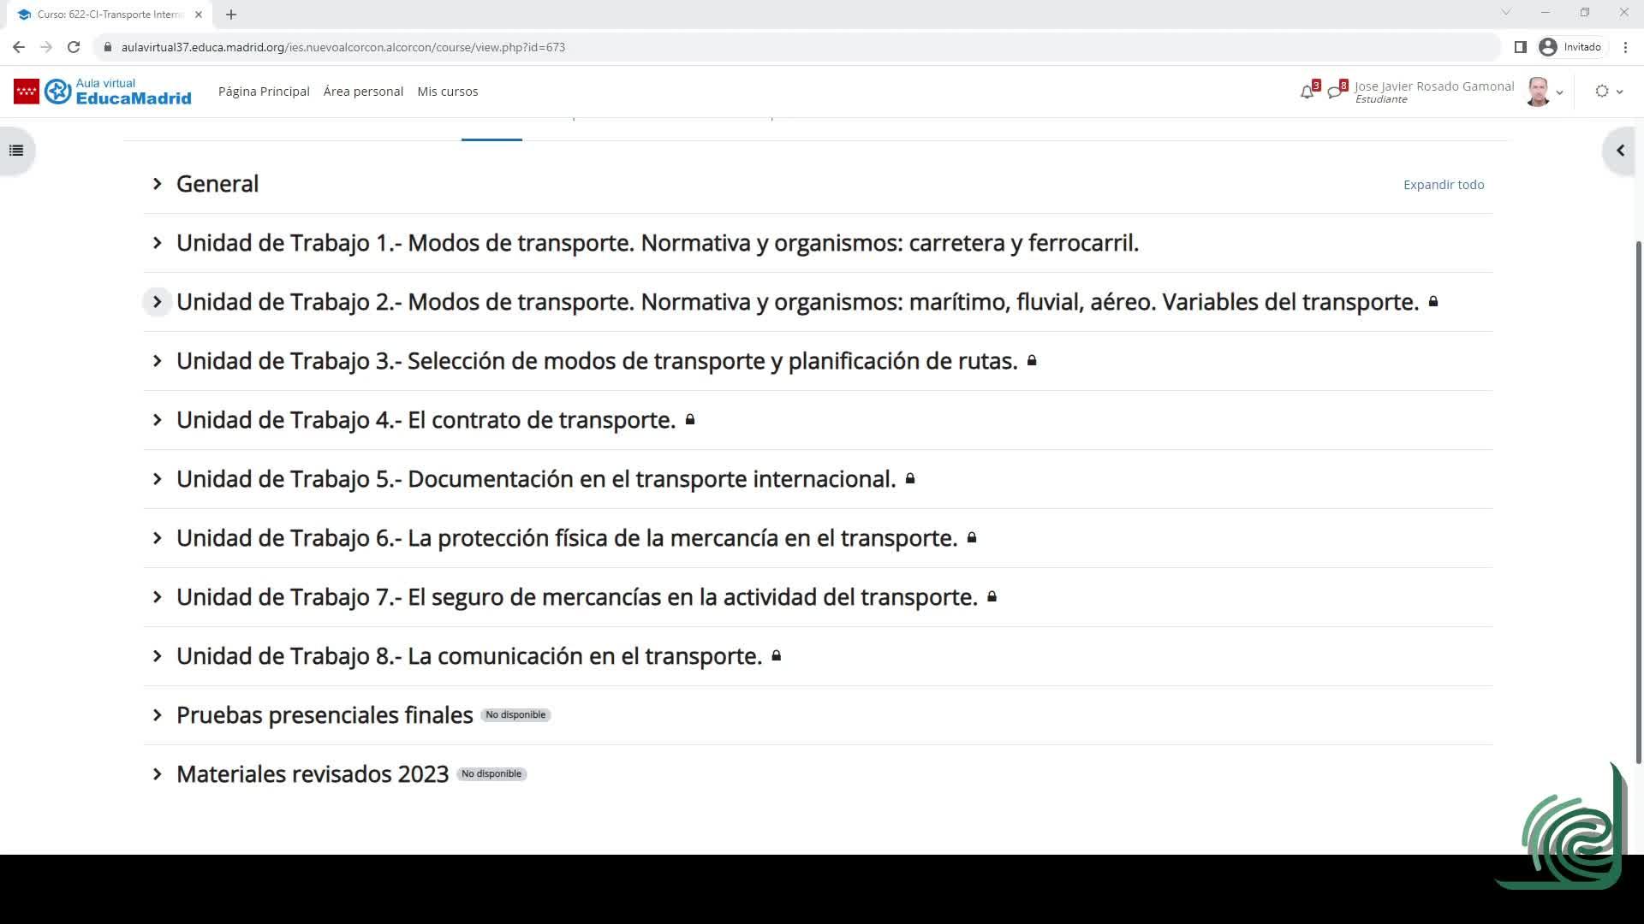The image size is (1644, 924).
Task: Open the block drawer arrow on right edge
Action: (x=1620, y=151)
